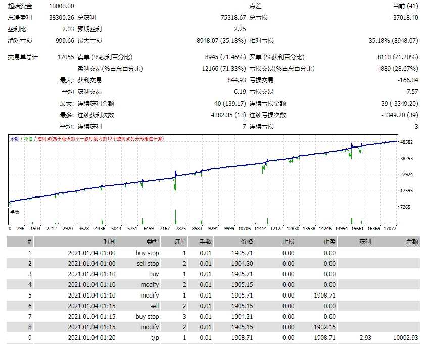Click the 价格 column header
This screenshot has height=344, width=424.
247,242
